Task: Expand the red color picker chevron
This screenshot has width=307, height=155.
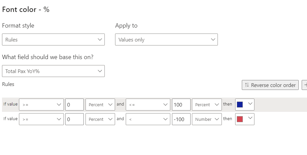Action: click(x=250, y=118)
